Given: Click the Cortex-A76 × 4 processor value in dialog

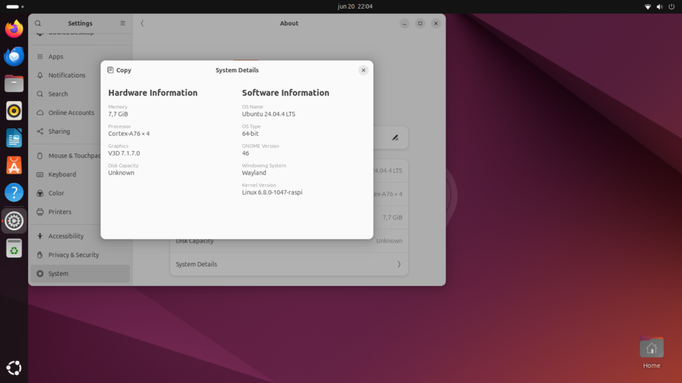Looking at the screenshot, I should (x=129, y=133).
